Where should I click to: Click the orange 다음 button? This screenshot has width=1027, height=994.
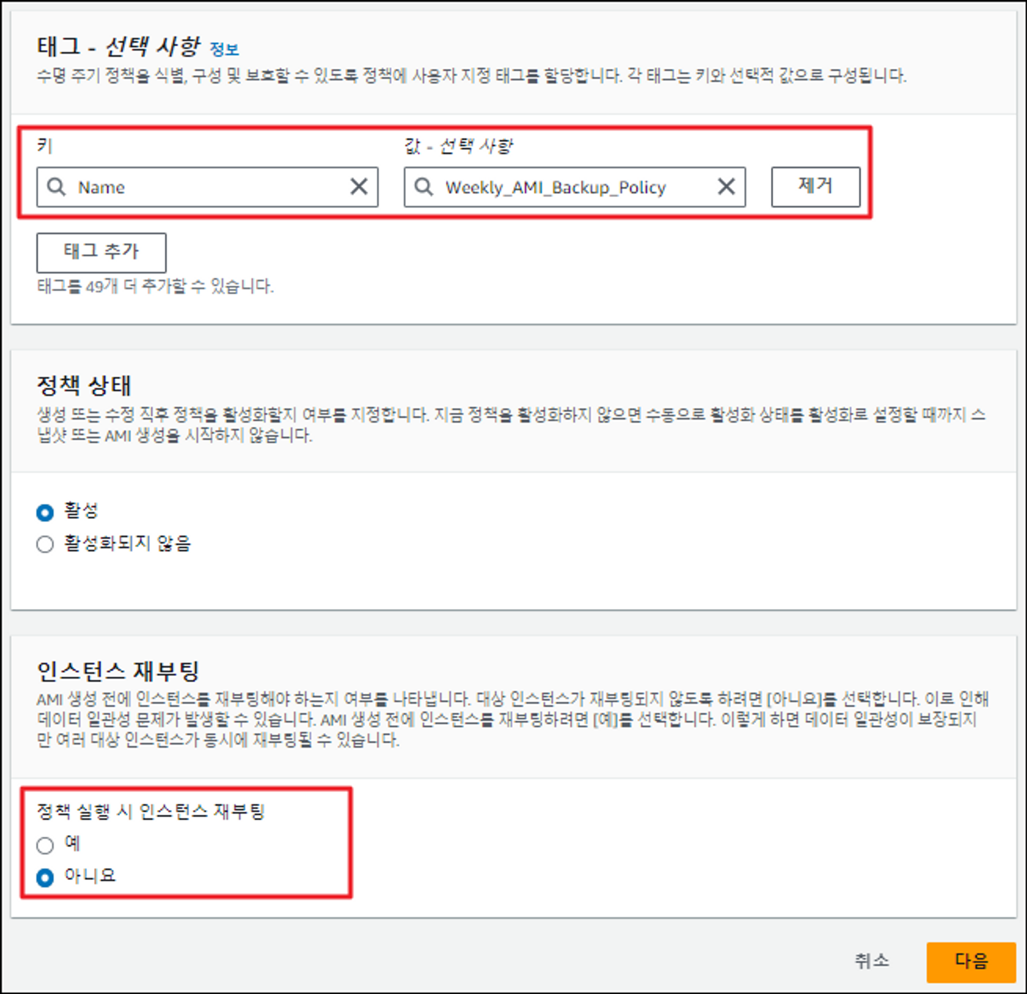971,962
